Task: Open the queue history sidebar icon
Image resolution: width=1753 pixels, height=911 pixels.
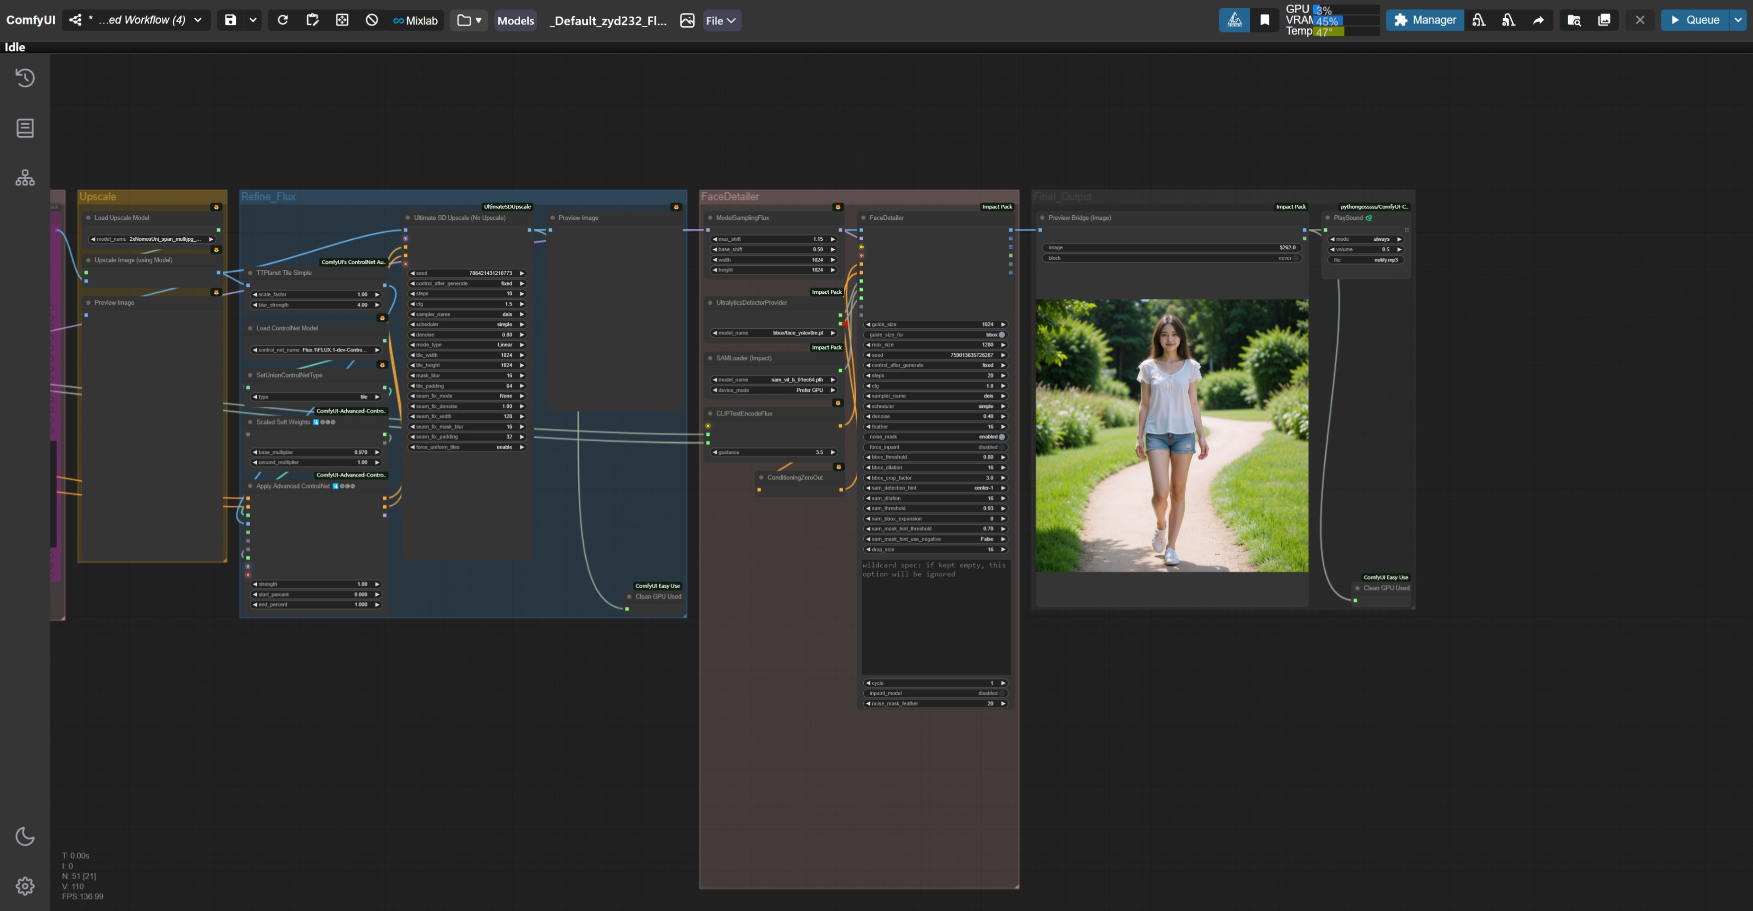Action: click(25, 78)
